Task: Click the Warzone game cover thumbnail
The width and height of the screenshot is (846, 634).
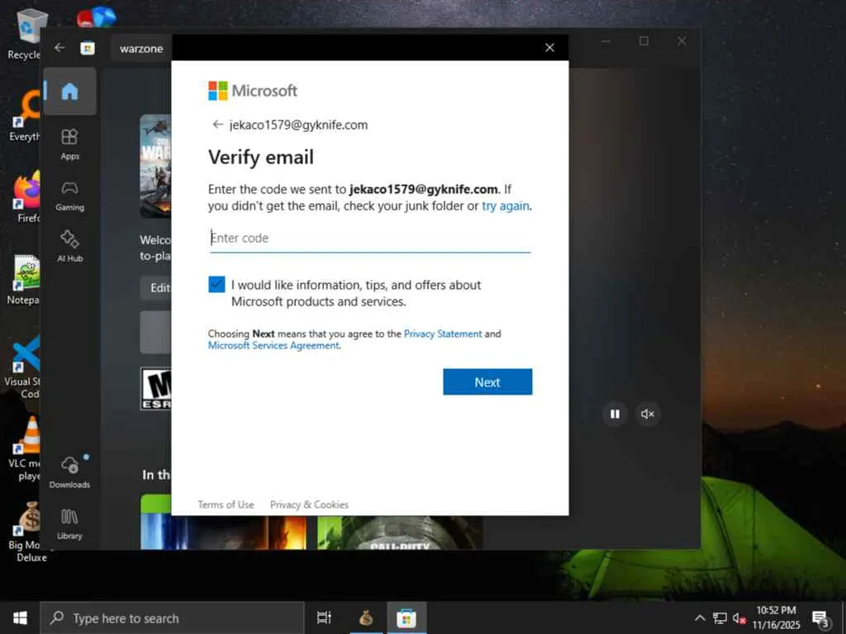Action: tap(155, 166)
